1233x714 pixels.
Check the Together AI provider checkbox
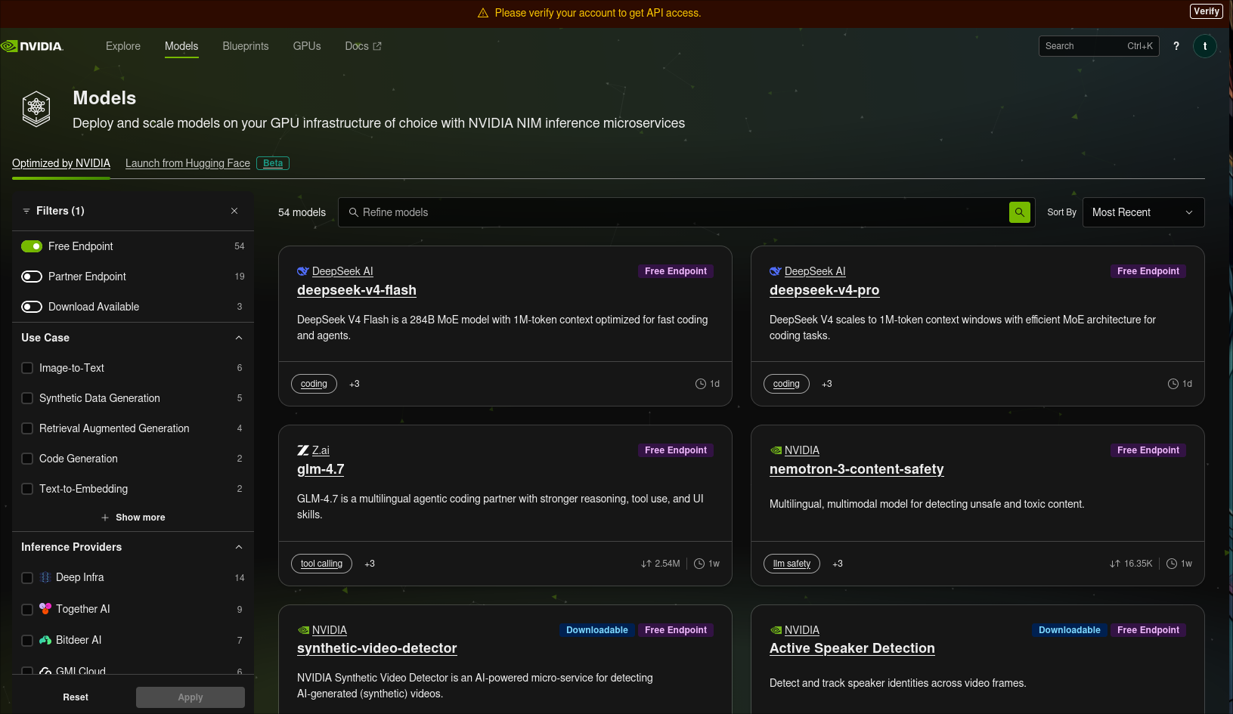(27, 610)
